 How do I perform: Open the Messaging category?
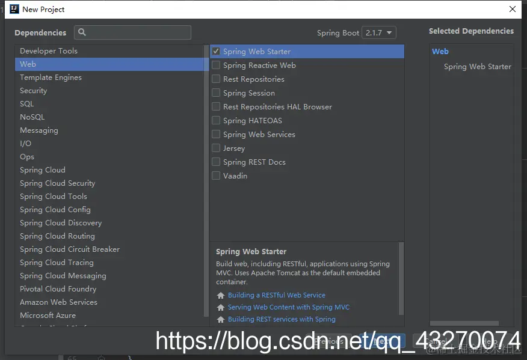109,130
